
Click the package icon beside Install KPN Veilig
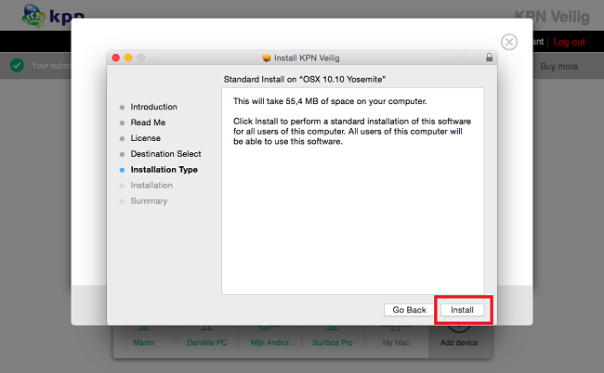(268, 58)
